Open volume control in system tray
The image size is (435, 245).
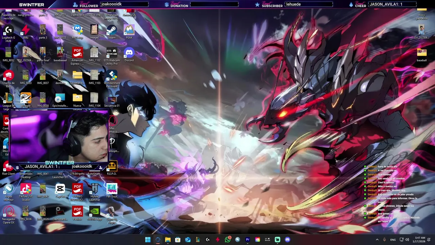[x=407, y=240]
